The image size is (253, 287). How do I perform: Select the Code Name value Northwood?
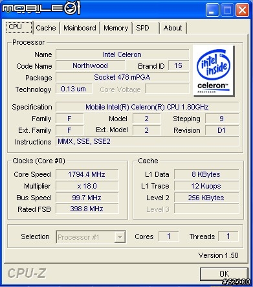point(90,65)
